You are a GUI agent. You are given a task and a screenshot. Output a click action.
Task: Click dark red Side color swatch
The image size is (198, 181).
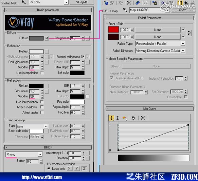pos(113,37)
